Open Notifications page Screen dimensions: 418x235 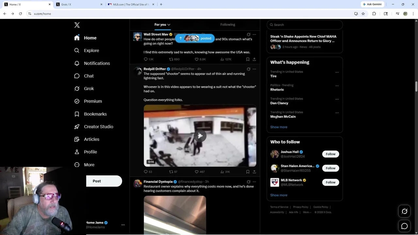(x=92, y=63)
